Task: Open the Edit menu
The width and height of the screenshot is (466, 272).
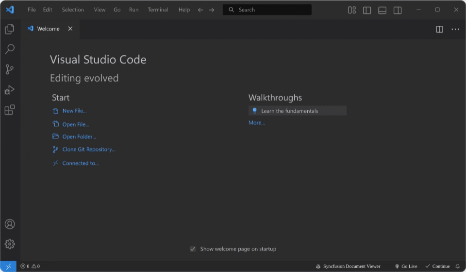Action: [x=48, y=10]
